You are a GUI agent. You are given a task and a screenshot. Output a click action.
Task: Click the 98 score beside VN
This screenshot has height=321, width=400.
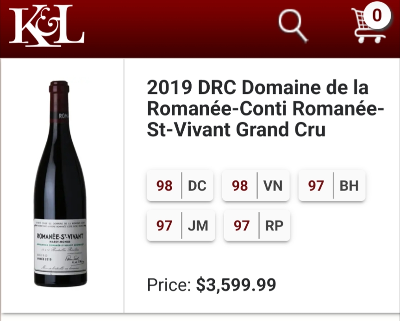pos(240,186)
